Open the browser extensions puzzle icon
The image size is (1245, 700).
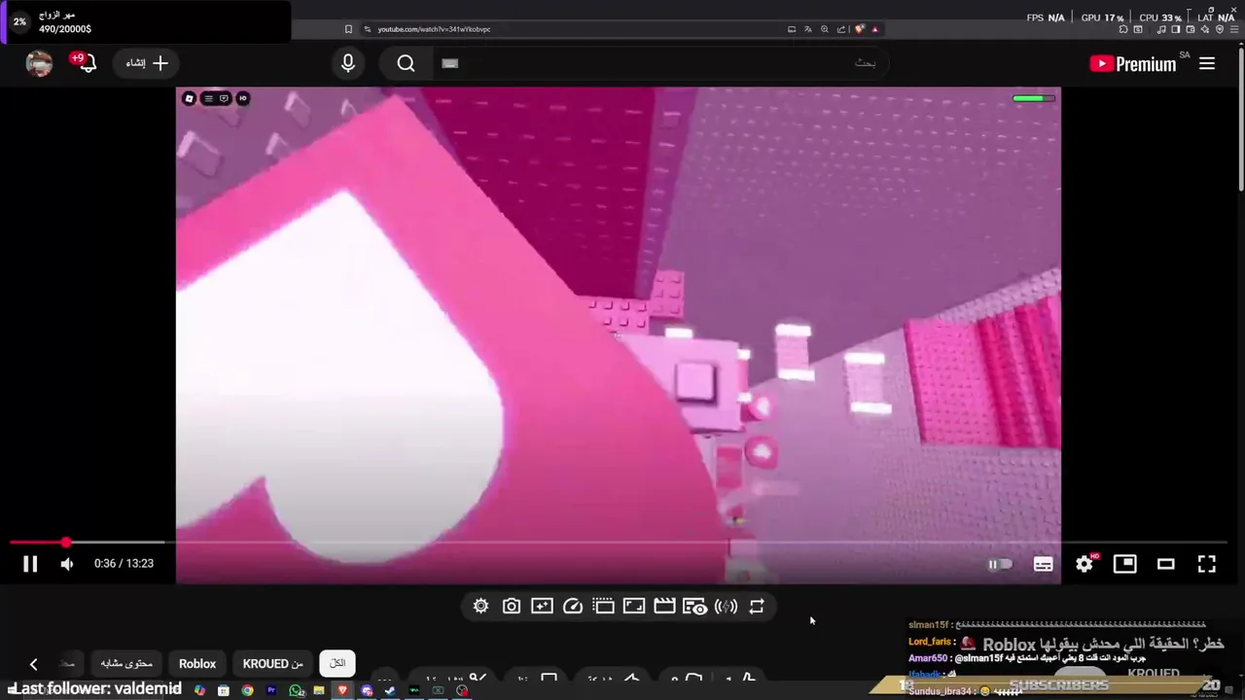(x=1122, y=29)
